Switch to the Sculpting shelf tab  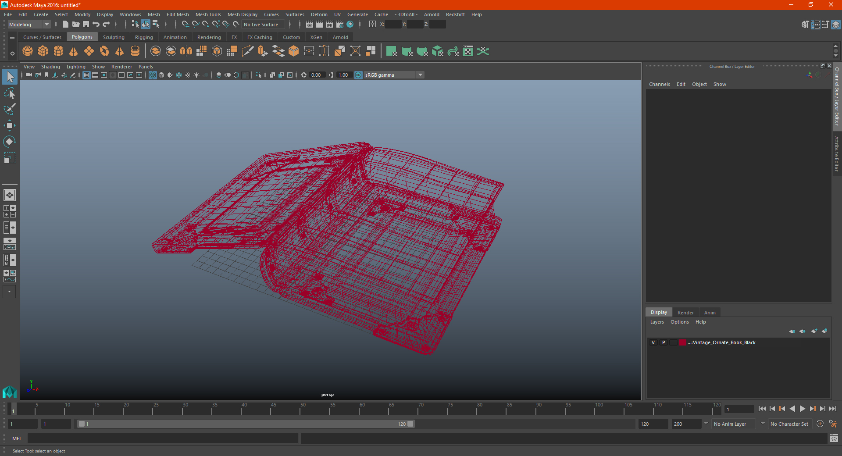coord(114,37)
